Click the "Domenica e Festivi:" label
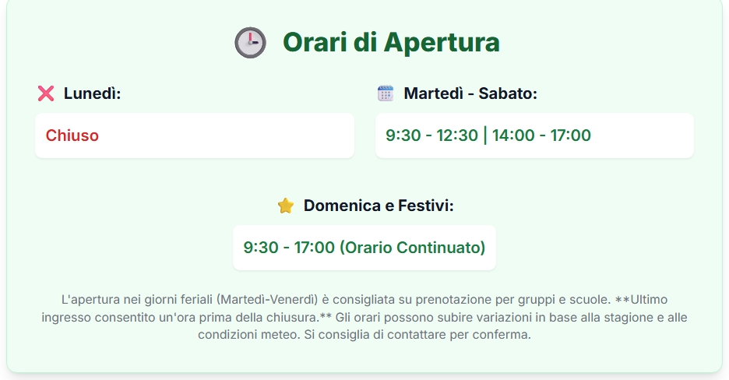 tap(379, 206)
